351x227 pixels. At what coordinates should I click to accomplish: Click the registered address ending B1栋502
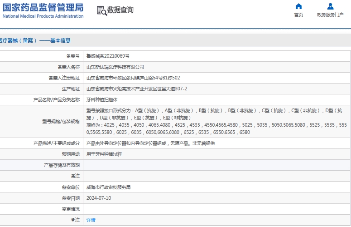133,78
